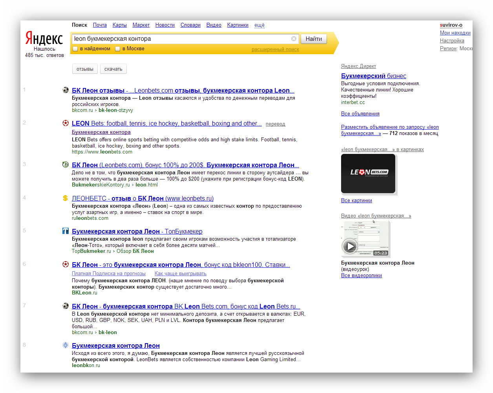The image size is (493, 393).
Task: Open the расширенный поиск link
Action: [275, 49]
